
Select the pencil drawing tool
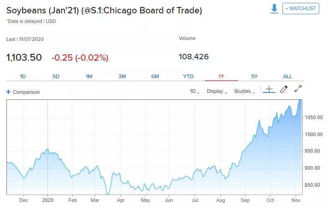pos(284,89)
